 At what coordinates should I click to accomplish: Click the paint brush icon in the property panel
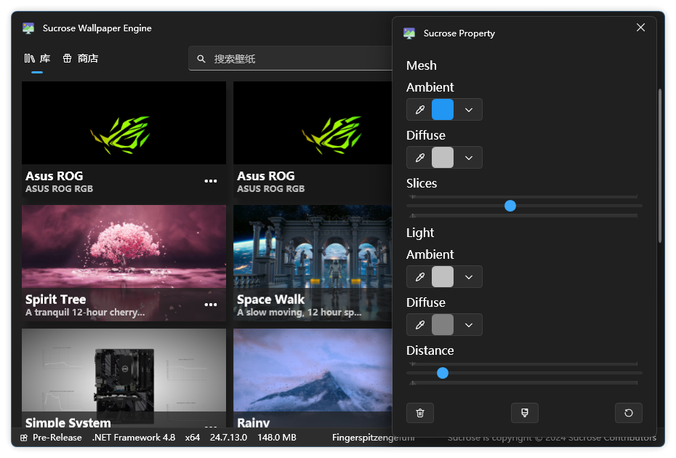(x=524, y=413)
